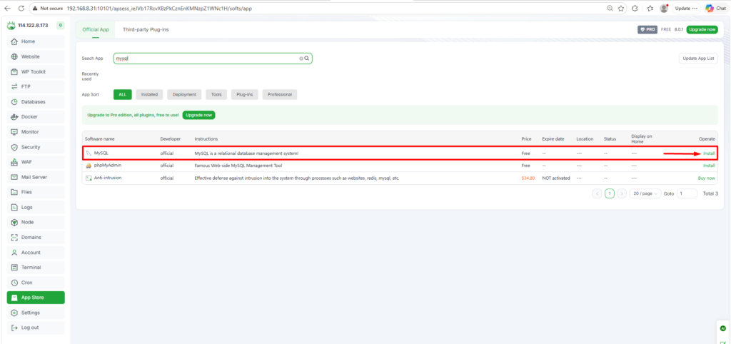Screen dimensions: 731x344
Task: Clear the search field with x icon
Action: [x=301, y=59]
